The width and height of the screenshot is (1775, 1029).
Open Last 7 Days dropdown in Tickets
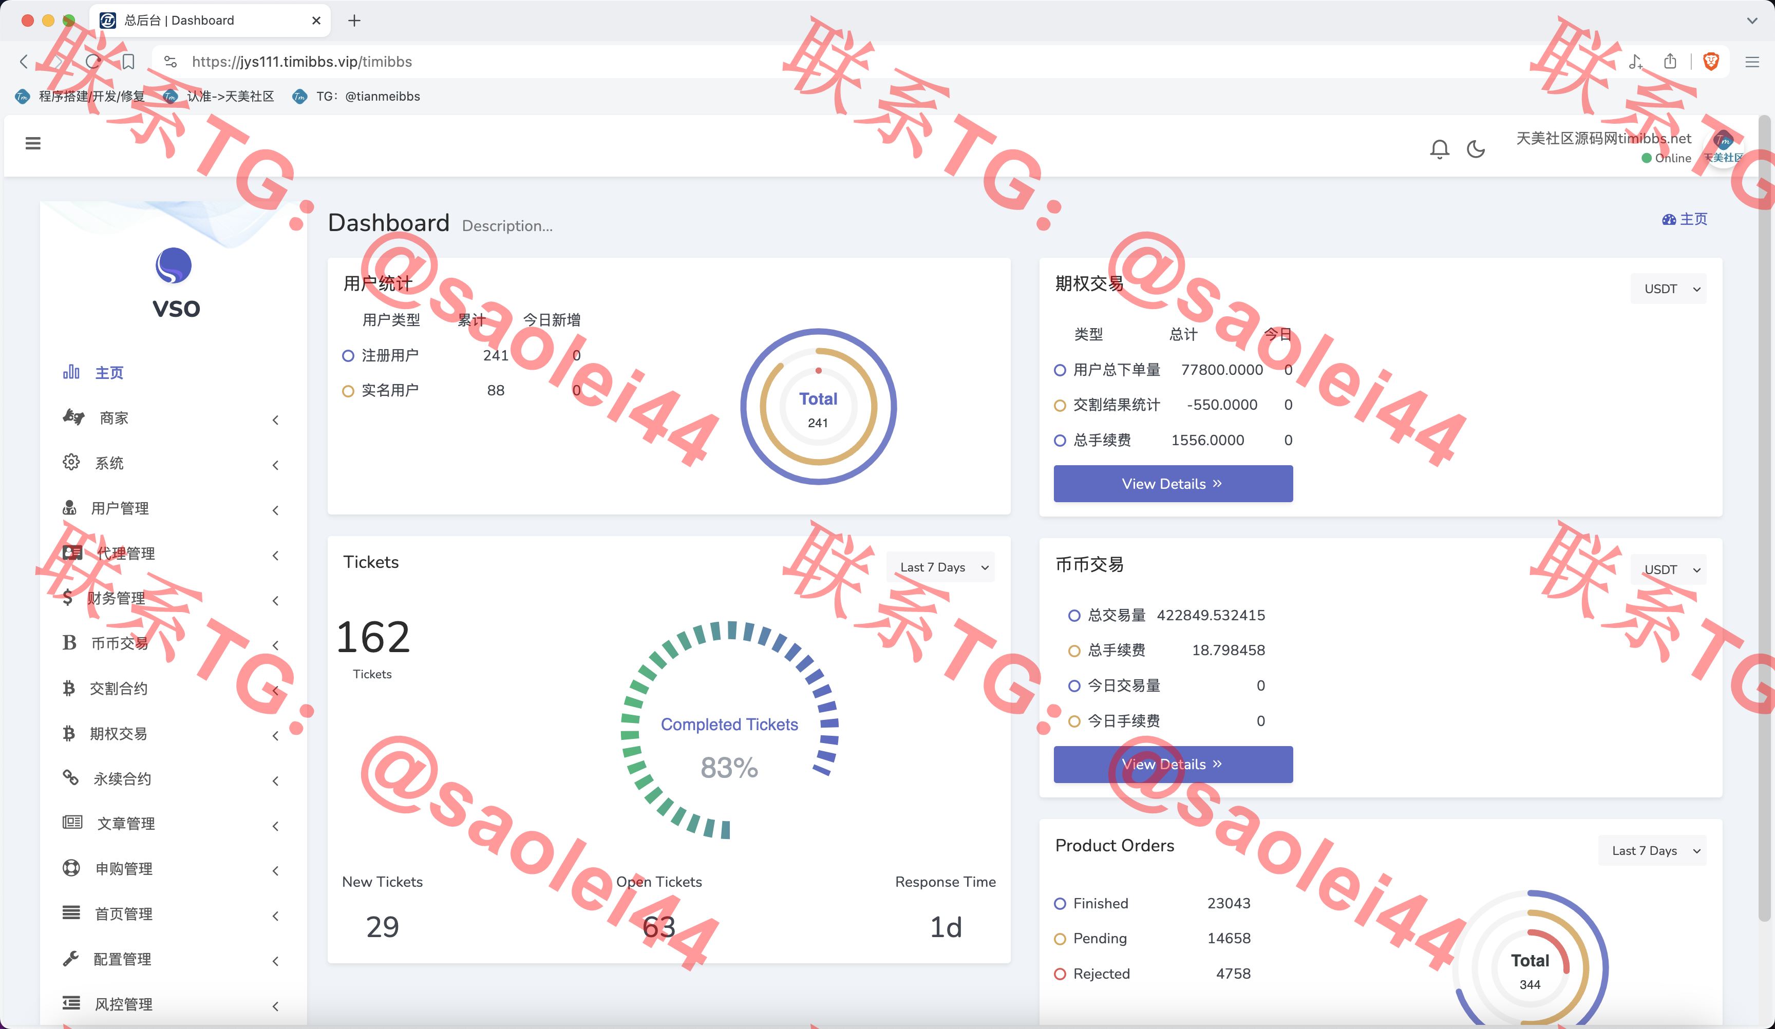[940, 567]
